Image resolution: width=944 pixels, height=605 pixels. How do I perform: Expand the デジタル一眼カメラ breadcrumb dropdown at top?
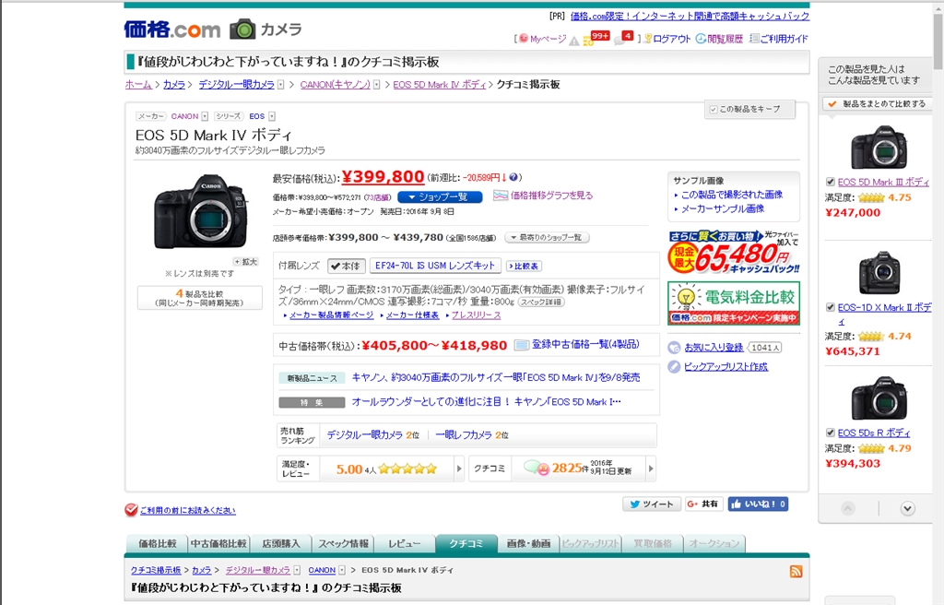point(280,85)
